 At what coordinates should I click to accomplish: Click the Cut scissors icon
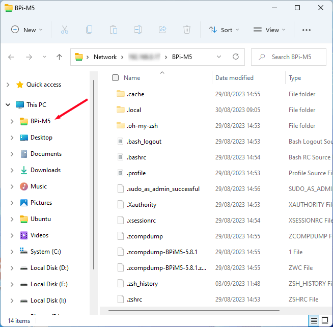point(65,30)
